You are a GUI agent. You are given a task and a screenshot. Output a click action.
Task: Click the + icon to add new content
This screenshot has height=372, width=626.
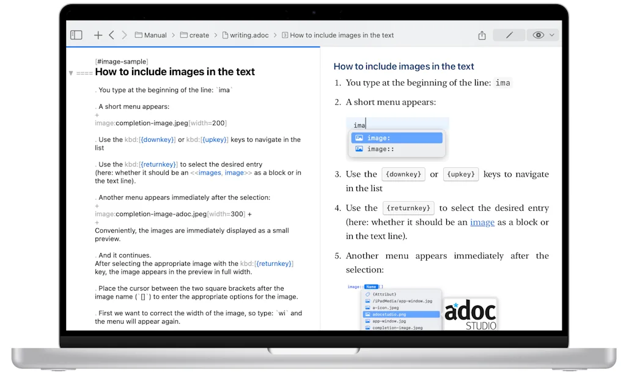pos(98,35)
